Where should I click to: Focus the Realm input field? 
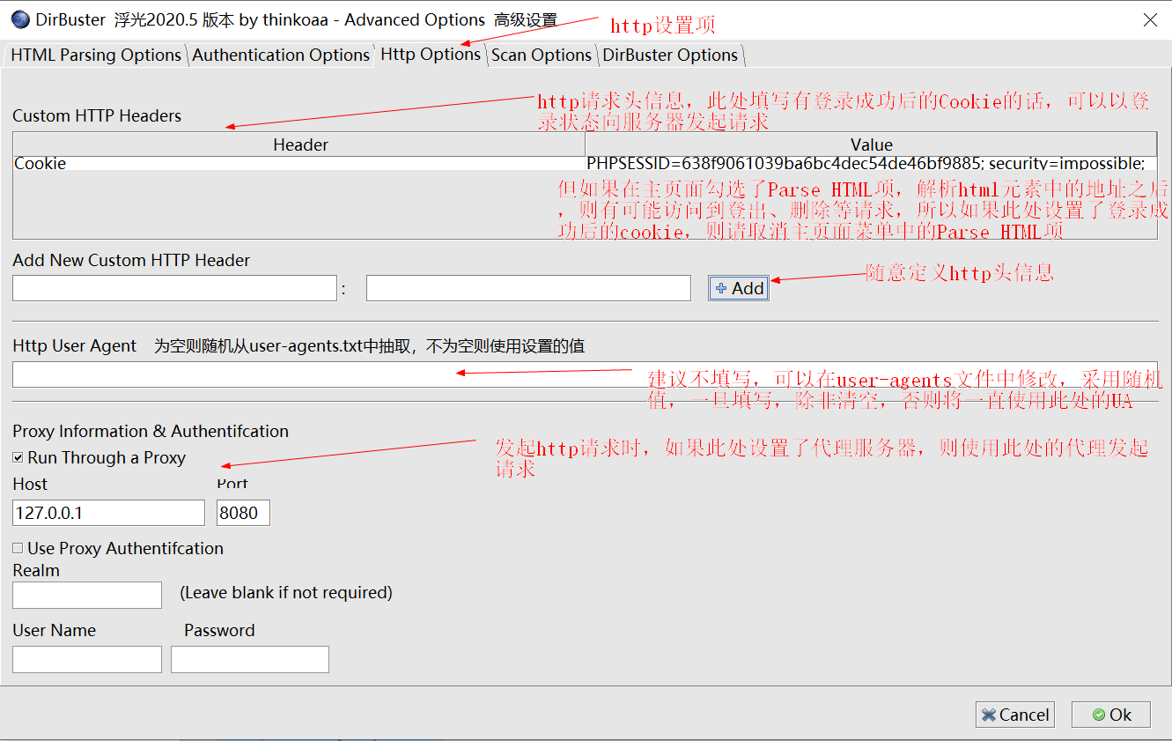coord(87,595)
